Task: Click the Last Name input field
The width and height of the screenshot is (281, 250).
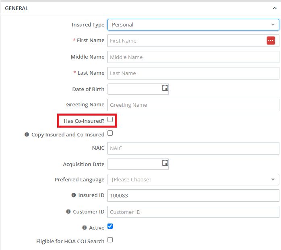Action: [x=193, y=73]
